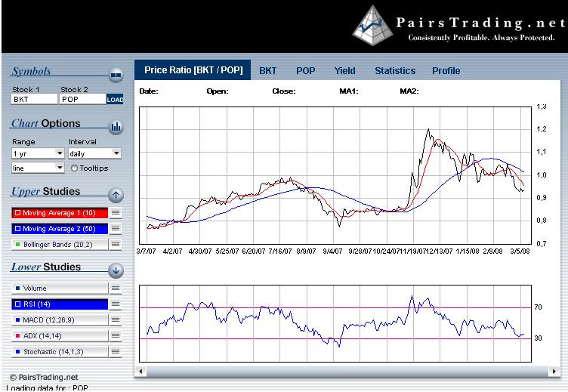This screenshot has height=392, width=568.
Task: Enable the Volume lower study
Action: point(60,288)
